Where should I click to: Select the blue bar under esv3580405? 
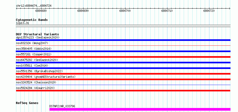(x=123, y=51)
